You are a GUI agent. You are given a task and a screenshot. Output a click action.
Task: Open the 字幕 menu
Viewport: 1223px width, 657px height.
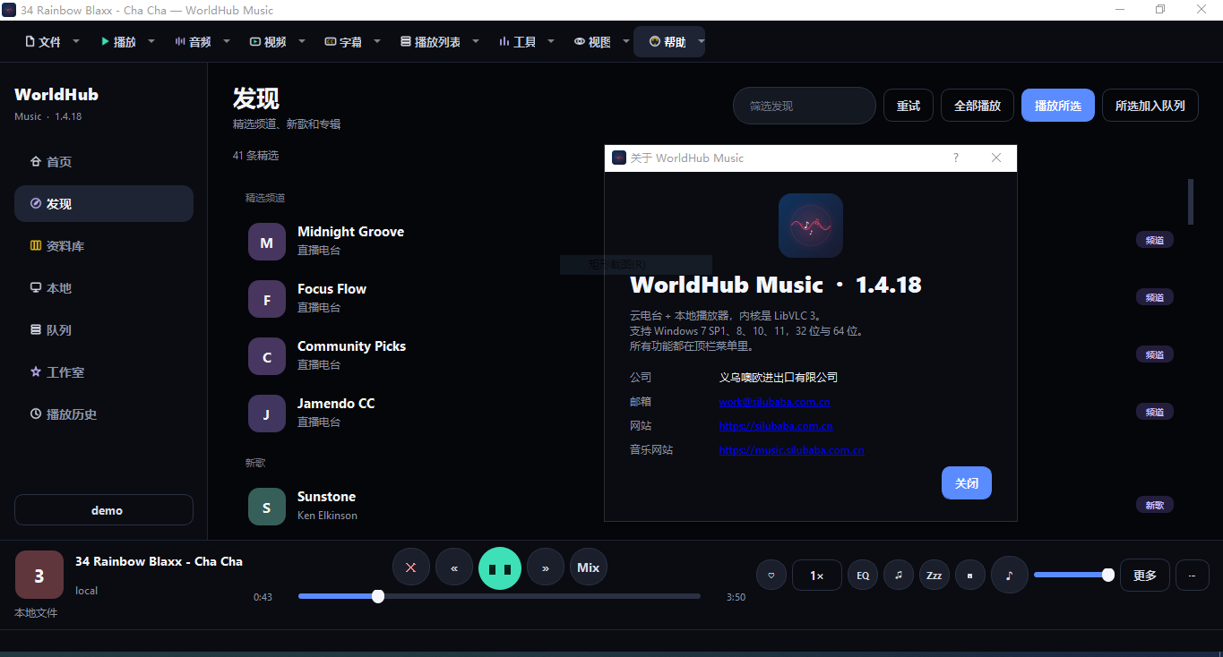[344, 41]
